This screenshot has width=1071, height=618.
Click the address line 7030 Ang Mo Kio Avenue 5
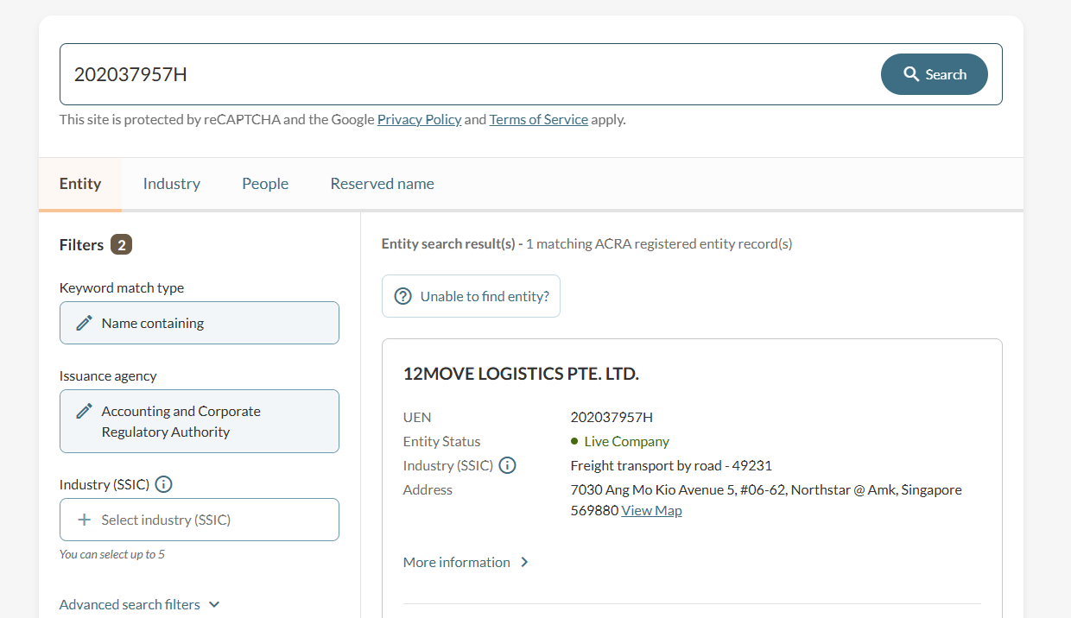point(766,489)
